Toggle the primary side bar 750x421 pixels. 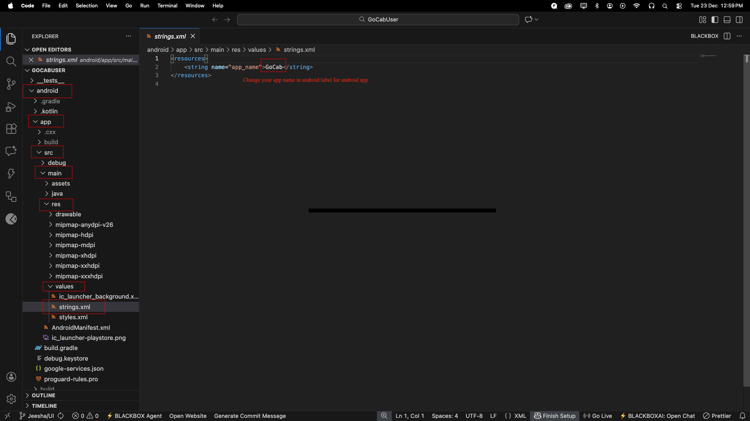[715, 19]
